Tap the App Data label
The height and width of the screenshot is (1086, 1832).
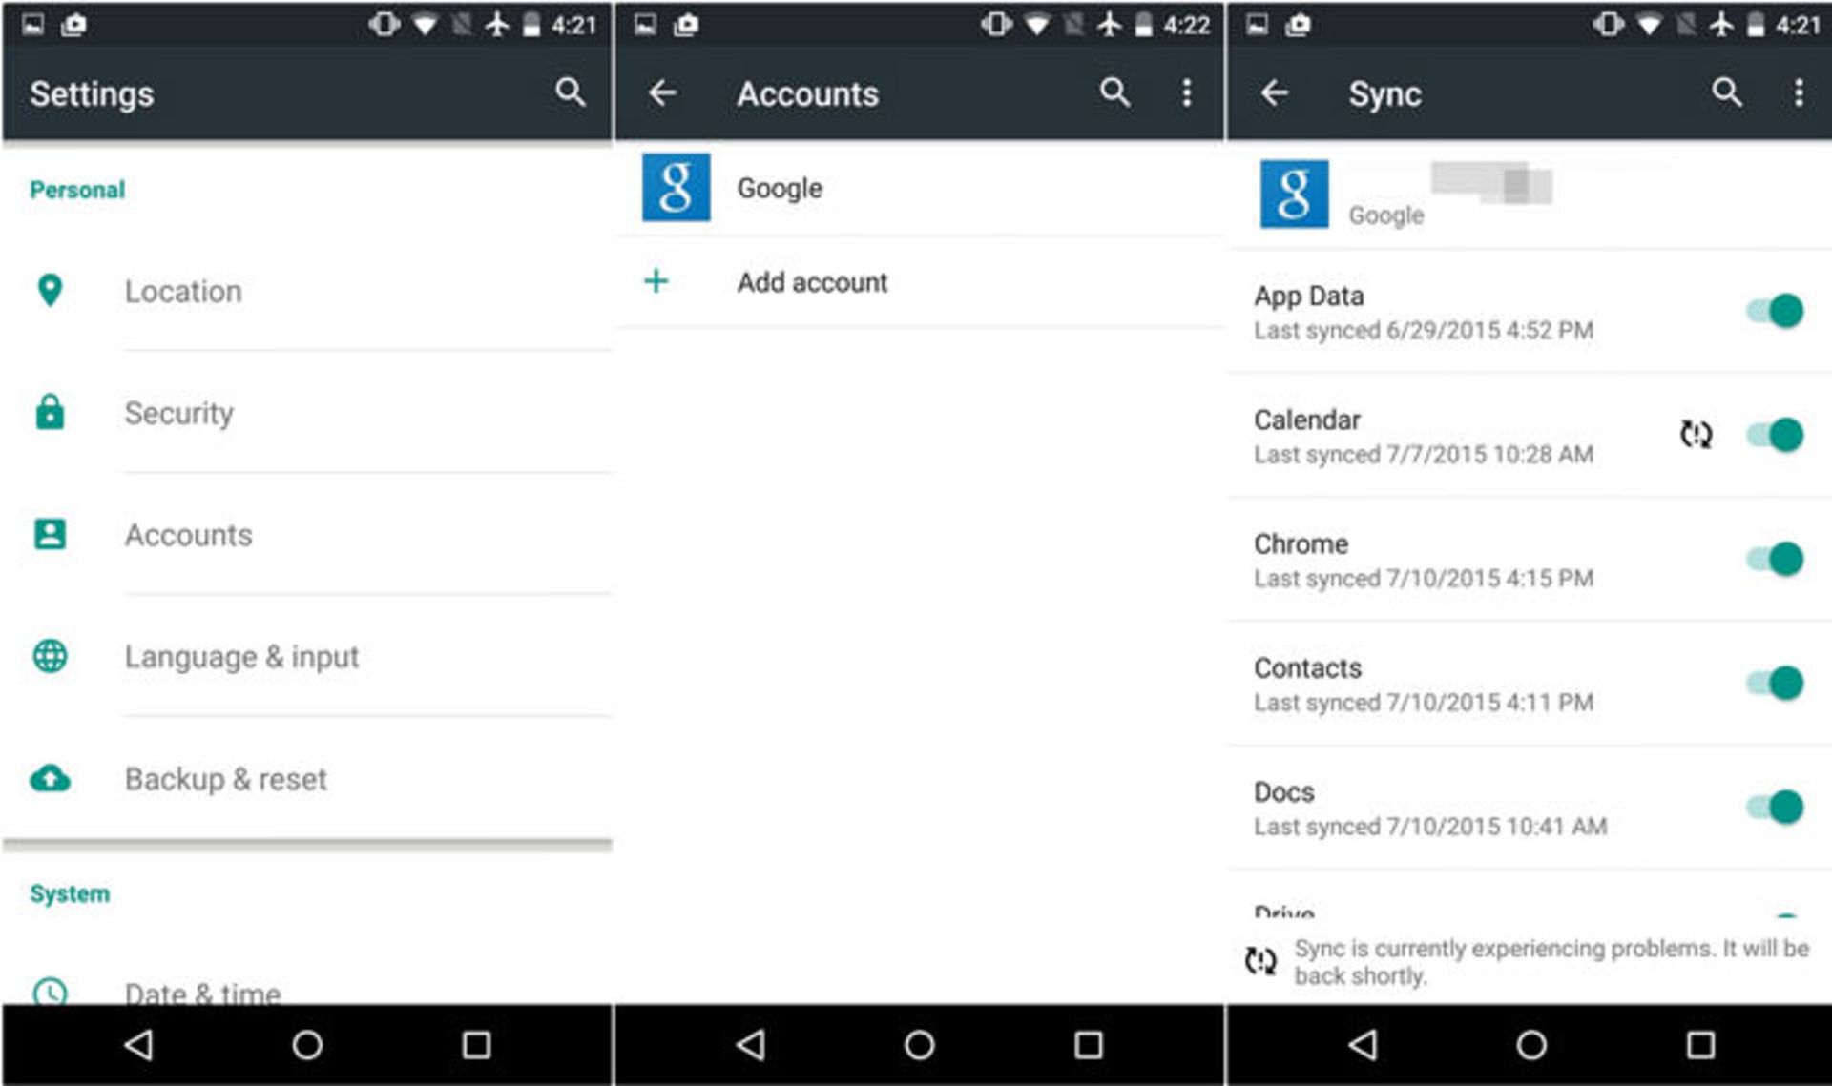pos(1308,297)
